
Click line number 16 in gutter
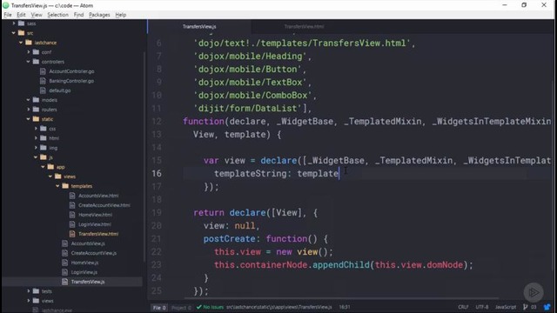(157, 174)
